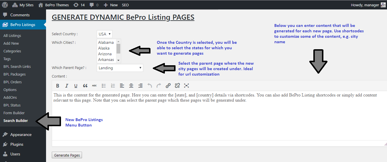The width and height of the screenshot is (387, 162).
Task: Click inside the content editor text area
Action: [x=219, y=115]
